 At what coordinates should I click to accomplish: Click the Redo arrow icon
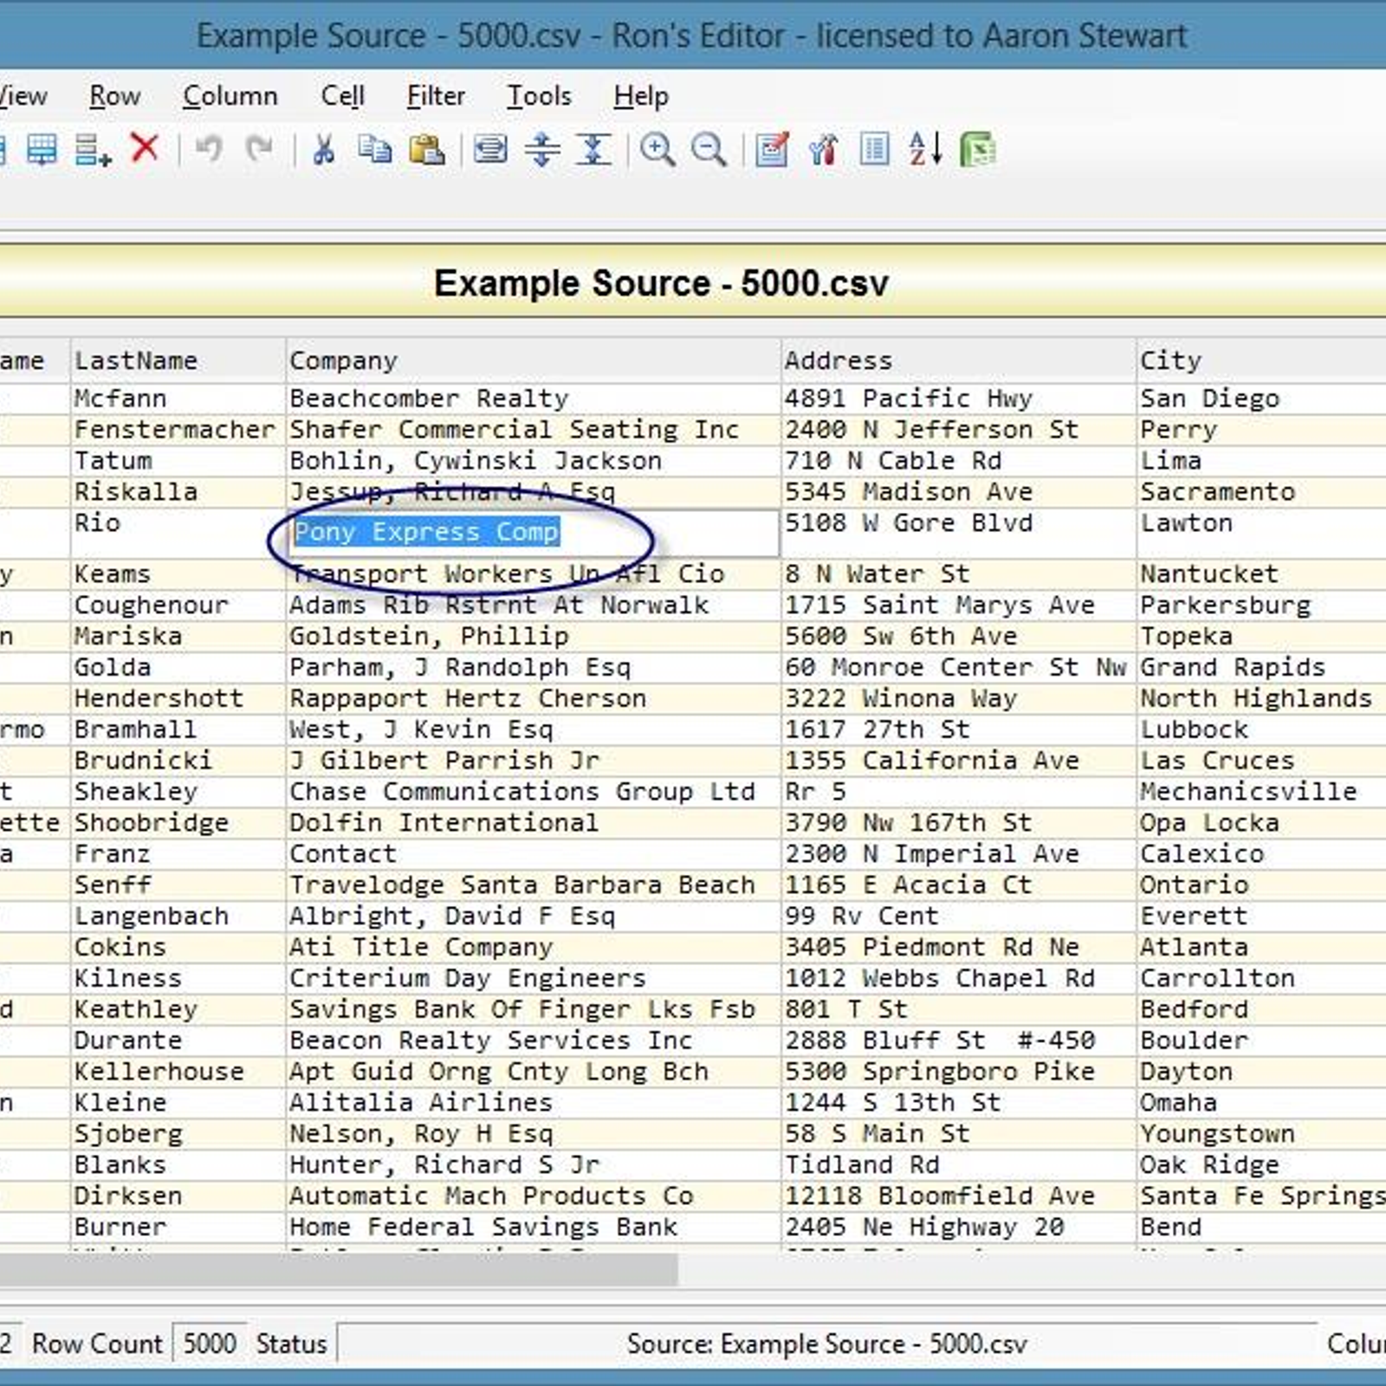[259, 149]
